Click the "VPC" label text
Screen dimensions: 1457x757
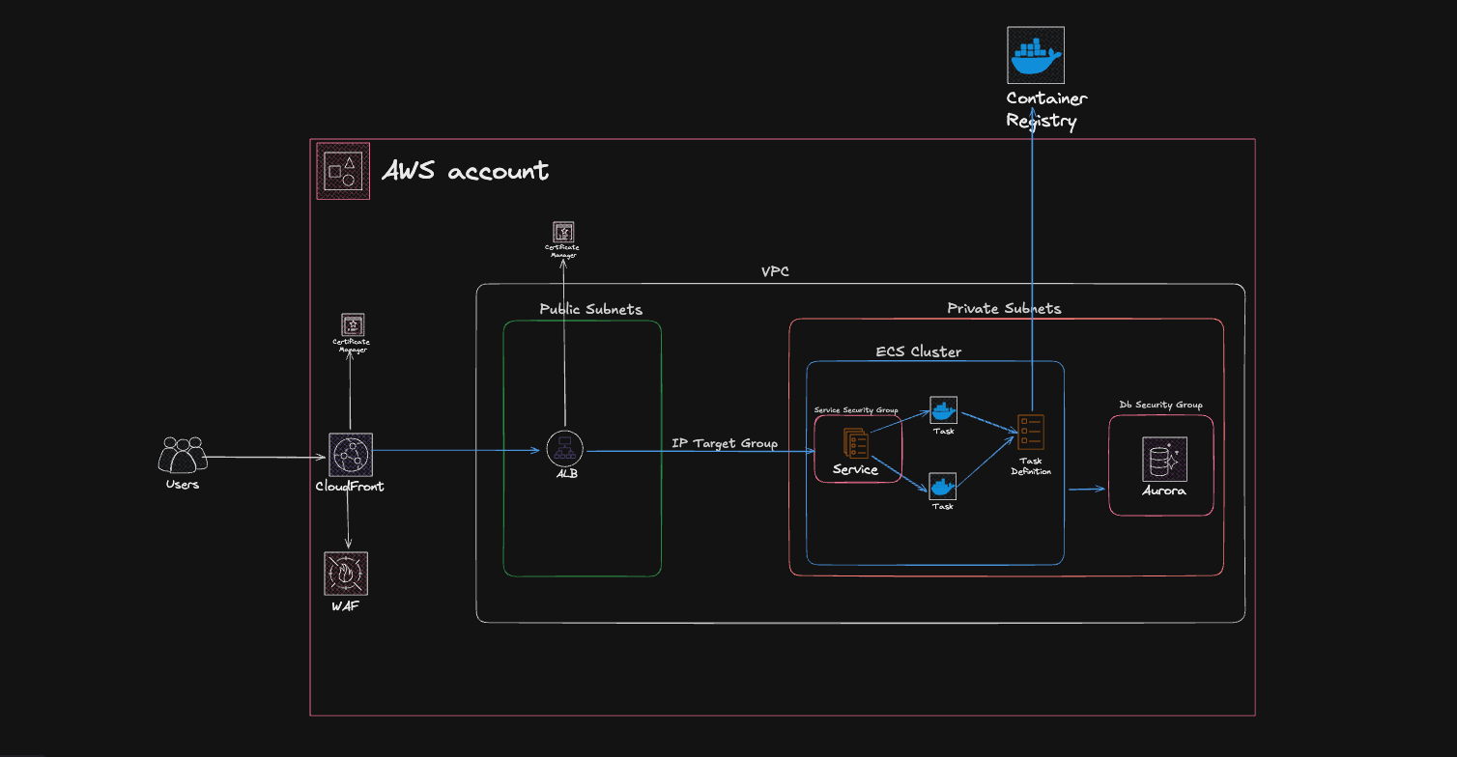pos(775,272)
